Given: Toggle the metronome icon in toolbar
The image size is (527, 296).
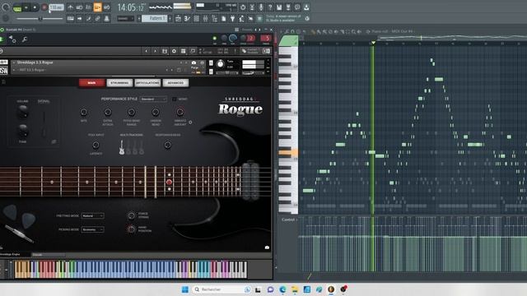Looking at the screenshot, I should 70,7.
